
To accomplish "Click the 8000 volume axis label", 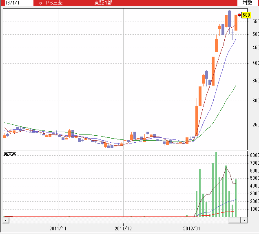I will pos(255,155).
